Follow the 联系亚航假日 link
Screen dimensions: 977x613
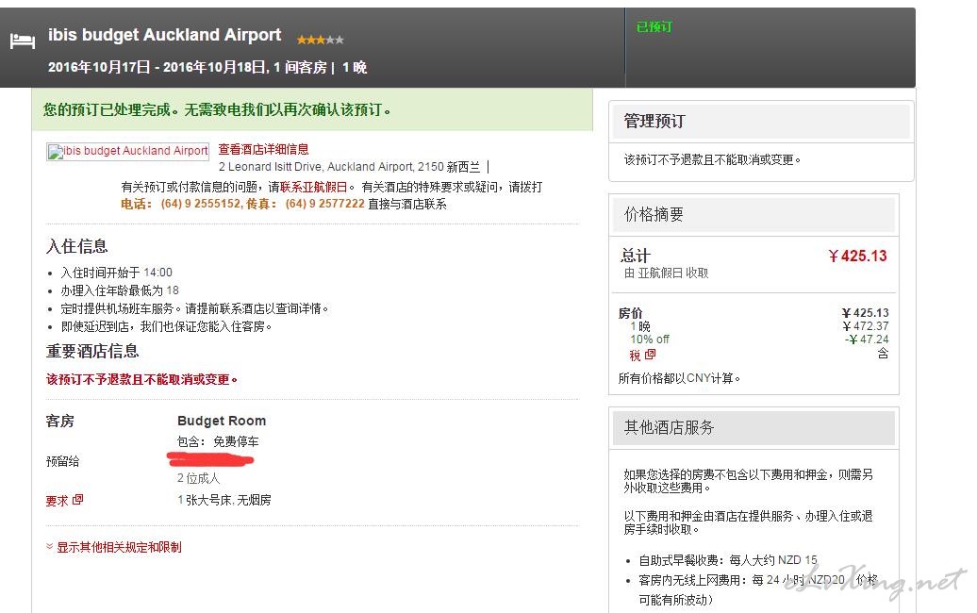tap(313, 187)
